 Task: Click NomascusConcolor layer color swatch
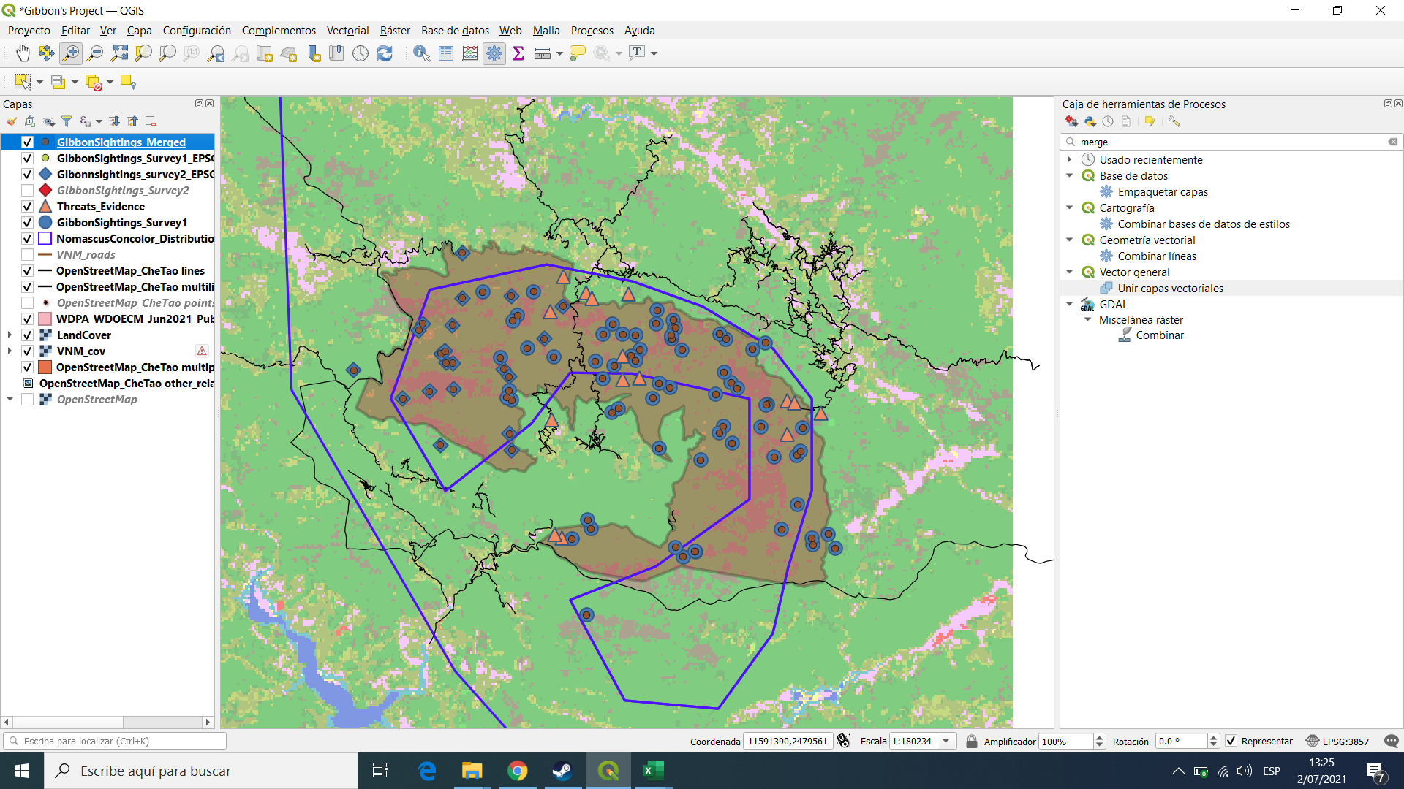point(45,239)
